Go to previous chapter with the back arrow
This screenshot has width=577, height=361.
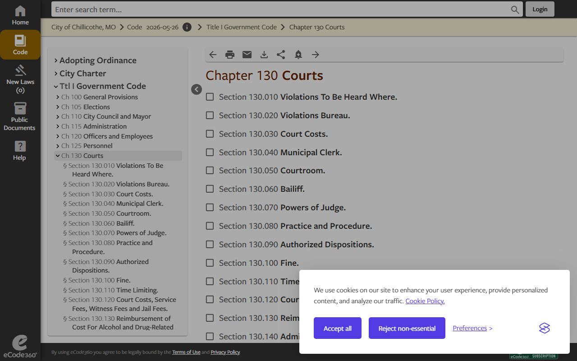tap(213, 55)
